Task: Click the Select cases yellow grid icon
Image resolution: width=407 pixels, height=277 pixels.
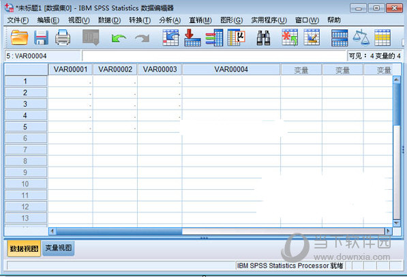Action: click(382, 38)
